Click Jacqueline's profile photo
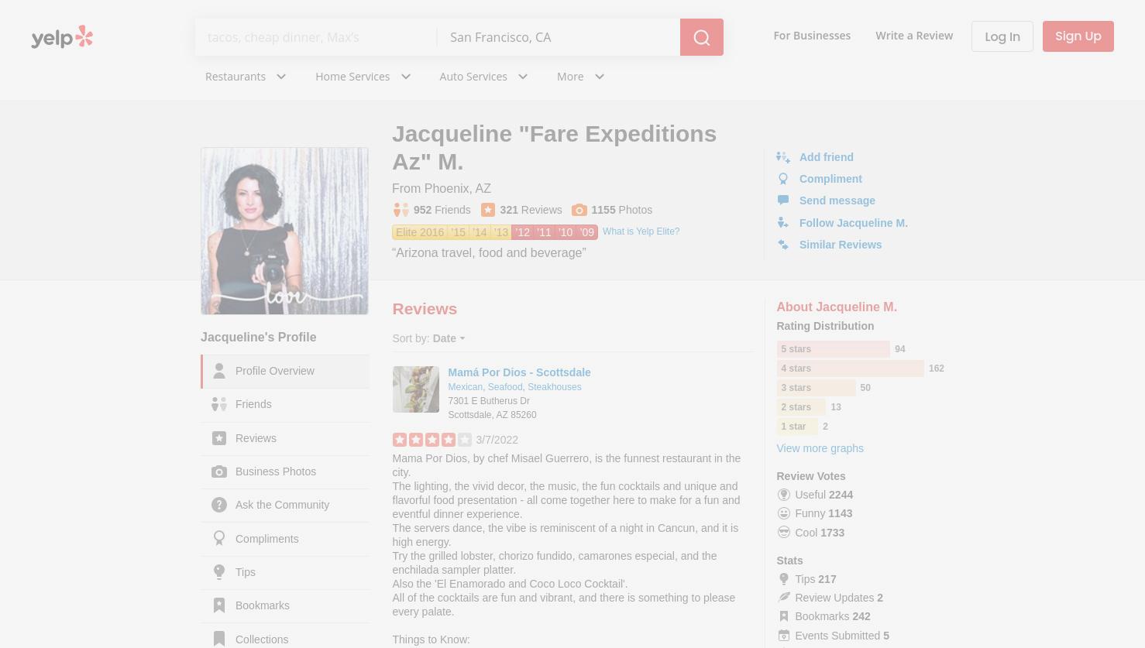 [x=284, y=231]
